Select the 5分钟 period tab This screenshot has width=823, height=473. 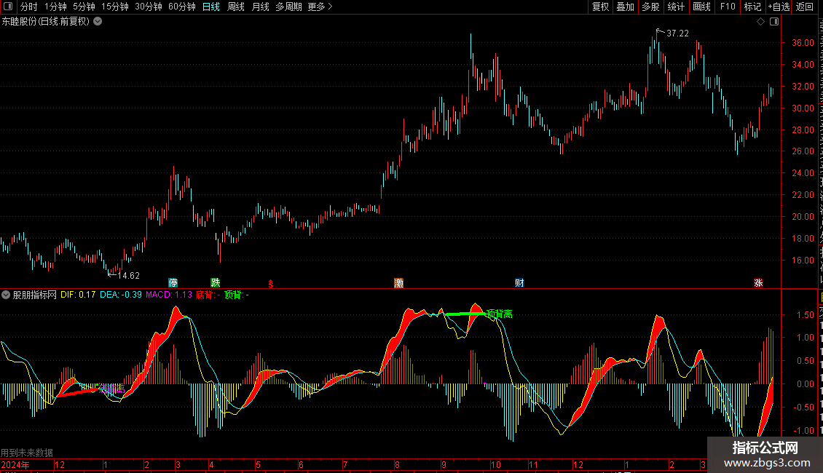[84, 7]
